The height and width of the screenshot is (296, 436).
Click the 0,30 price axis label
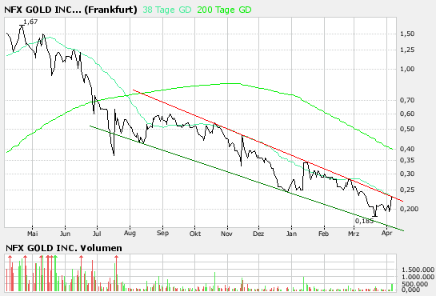407,174
